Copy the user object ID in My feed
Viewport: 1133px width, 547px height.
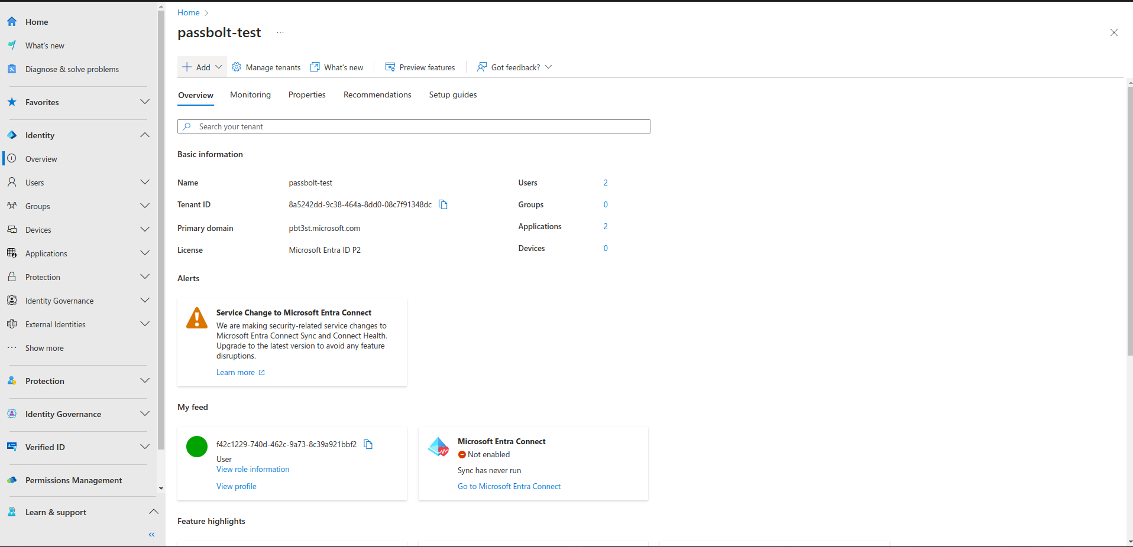(x=368, y=444)
